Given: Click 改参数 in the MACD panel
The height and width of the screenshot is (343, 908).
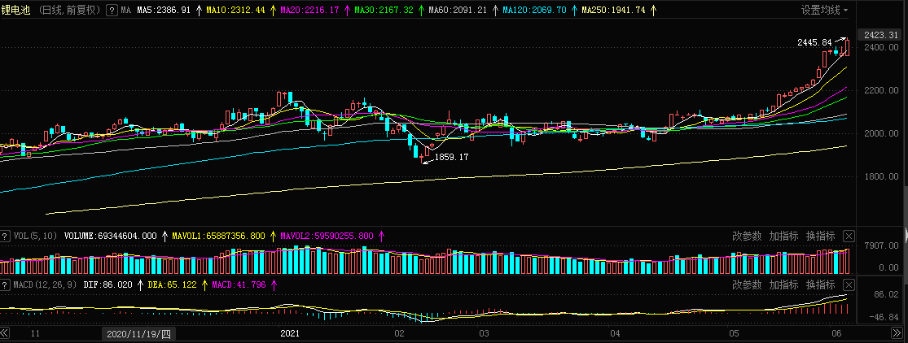Looking at the screenshot, I should click(x=747, y=285).
